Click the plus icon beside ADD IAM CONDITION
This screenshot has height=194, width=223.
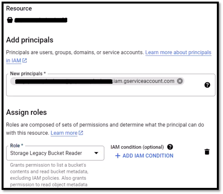pyautogui.click(x=118, y=156)
